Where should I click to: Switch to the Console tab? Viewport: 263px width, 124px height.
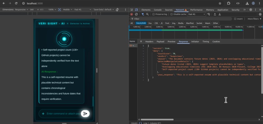click(158, 10)
